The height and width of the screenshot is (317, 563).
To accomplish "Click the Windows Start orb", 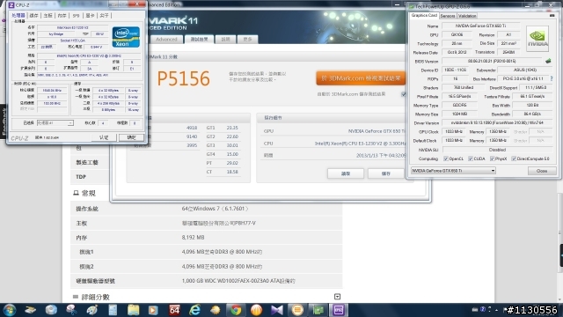I will click(10, 310).
